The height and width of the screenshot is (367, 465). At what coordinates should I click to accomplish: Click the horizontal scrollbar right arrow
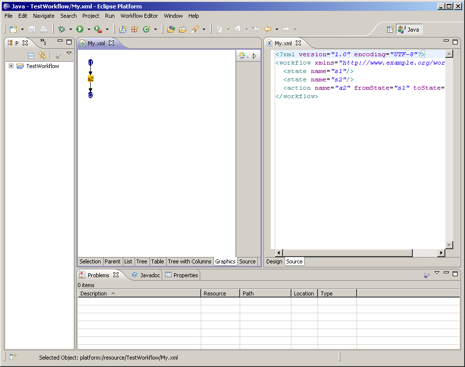pos(441,253)
